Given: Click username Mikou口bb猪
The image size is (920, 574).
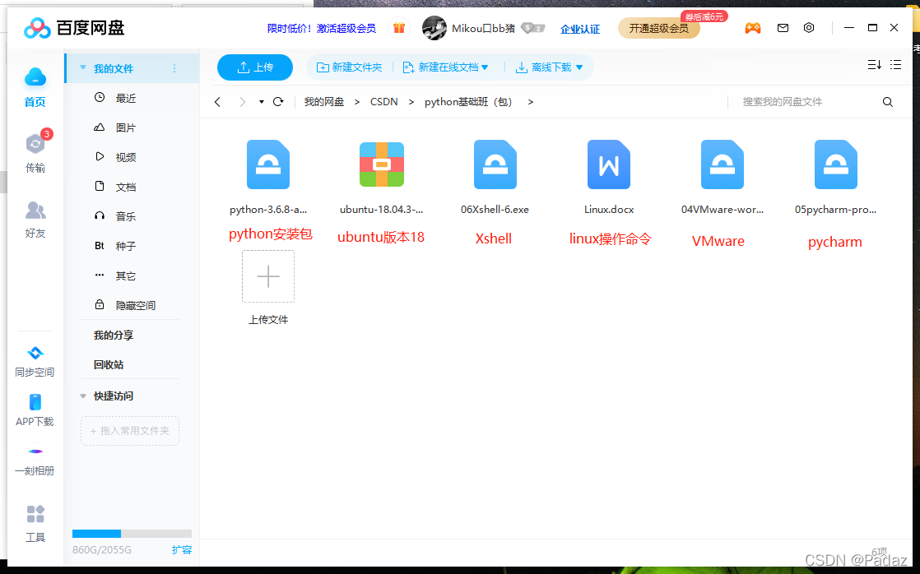Looking at the screenshot, I should click(484, 28).
